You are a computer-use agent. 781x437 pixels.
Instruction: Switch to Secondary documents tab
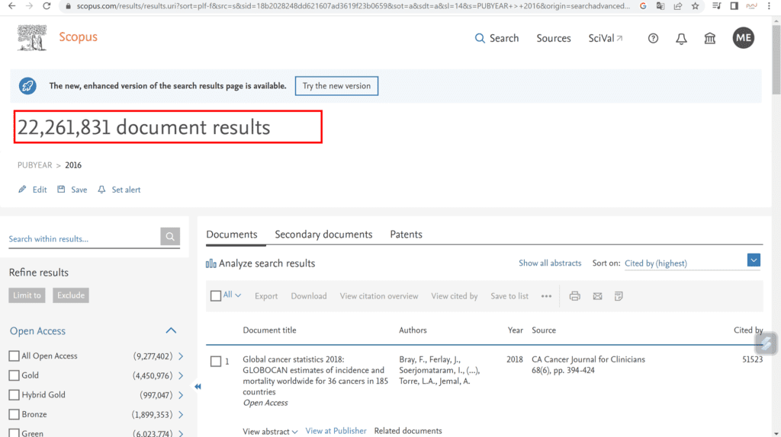point(323,234)
